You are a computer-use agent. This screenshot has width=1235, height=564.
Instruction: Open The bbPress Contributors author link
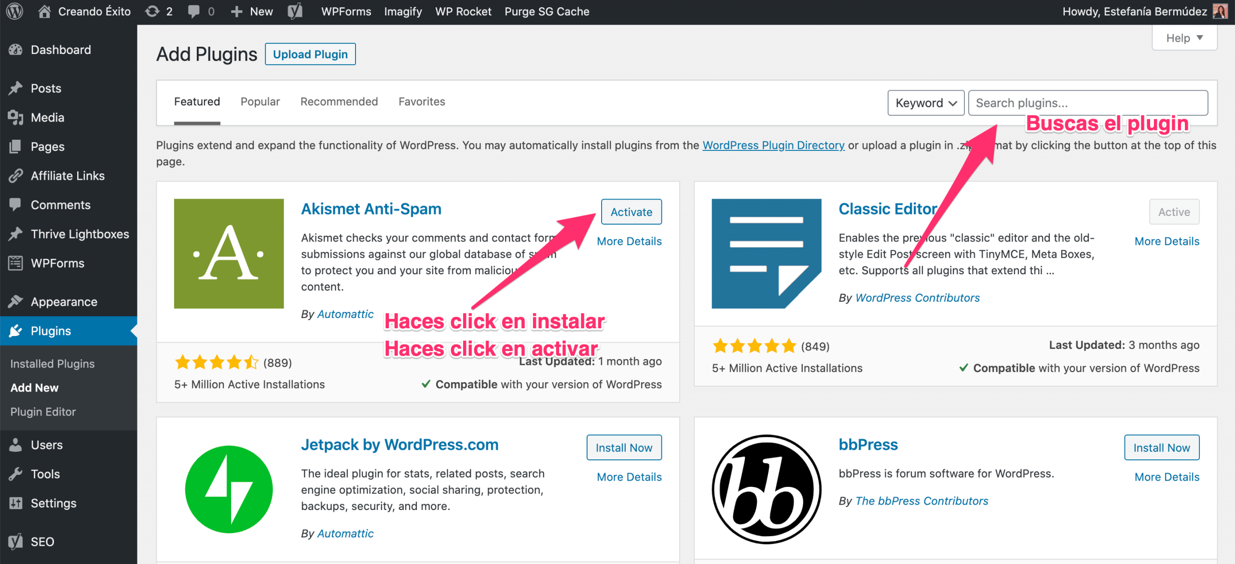[922, 501]
